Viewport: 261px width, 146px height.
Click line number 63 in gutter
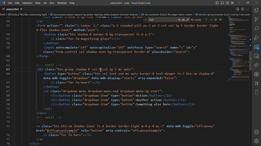pos(8,69)
